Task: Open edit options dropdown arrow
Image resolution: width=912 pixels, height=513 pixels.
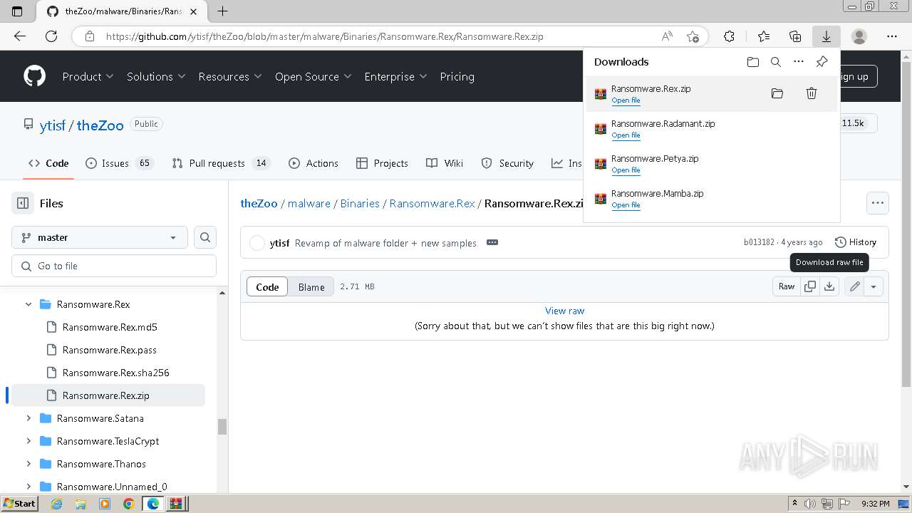Action: (874, 286)
